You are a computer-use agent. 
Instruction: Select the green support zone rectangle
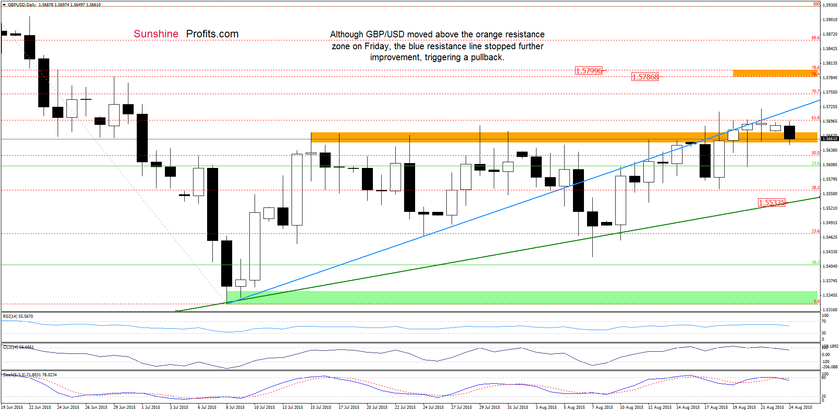click(522, 298)
